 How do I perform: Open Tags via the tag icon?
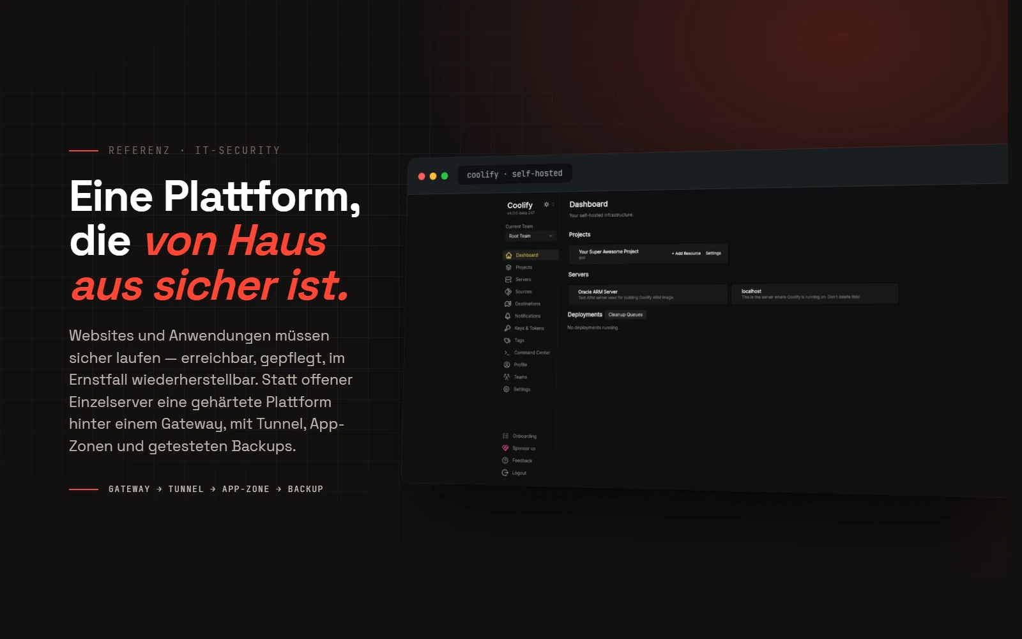click(507, 341)
